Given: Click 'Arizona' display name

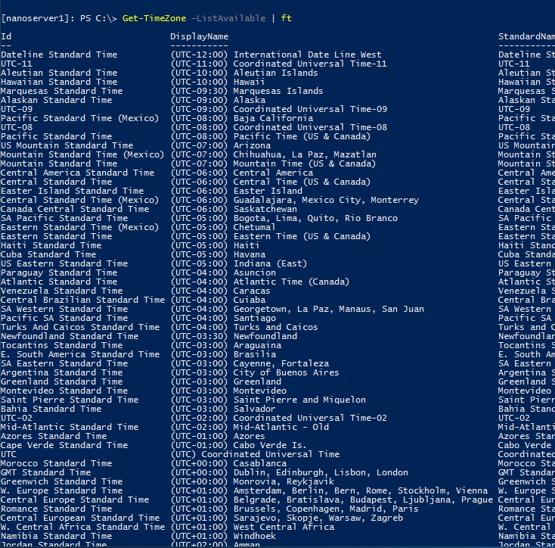Looking at the screenshot, I should (x=252, y=145).
